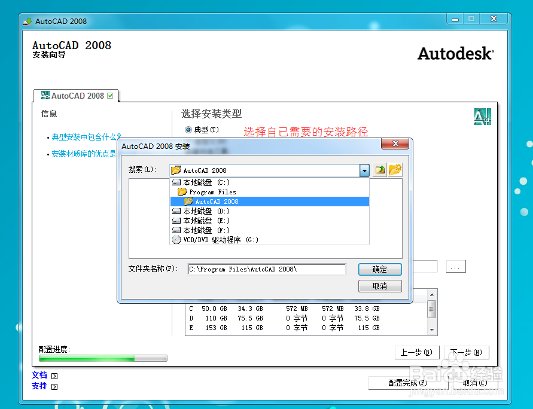The width and height of the screenshot is (533, 409).
Task: Click the configuration progress bar
Action: (103, 358)
